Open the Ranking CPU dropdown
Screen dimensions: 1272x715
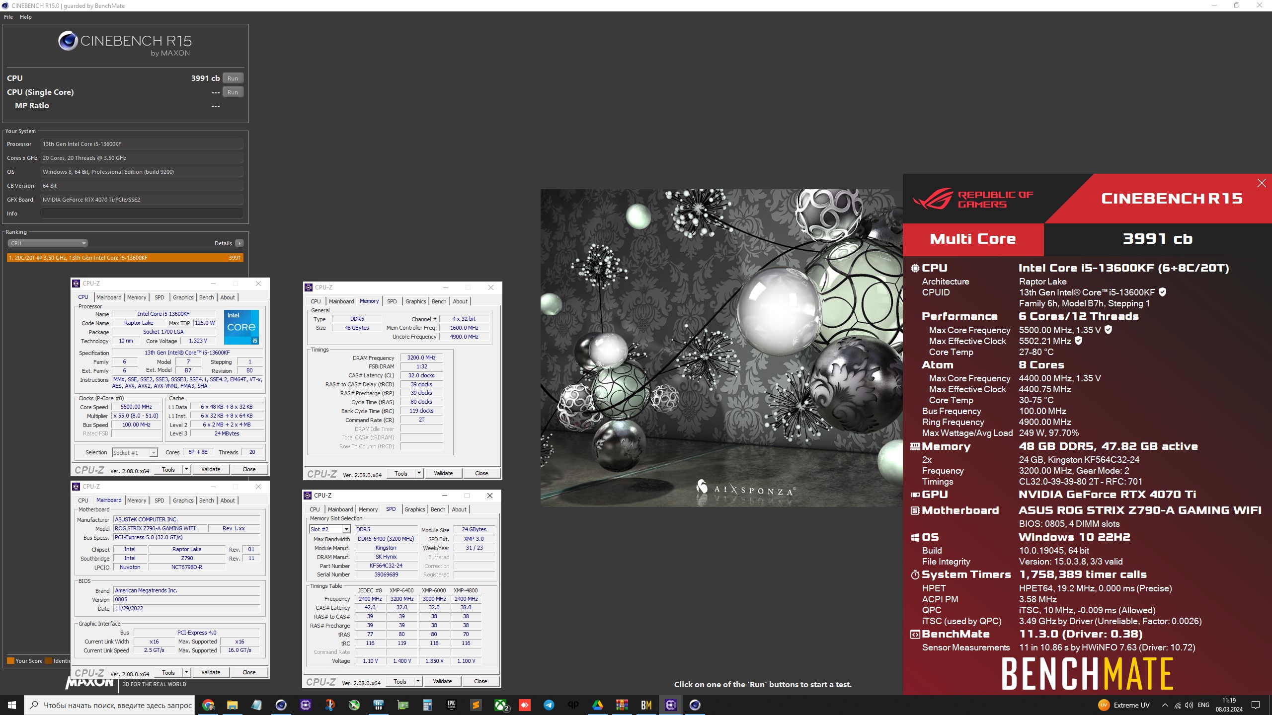[48, 243]
